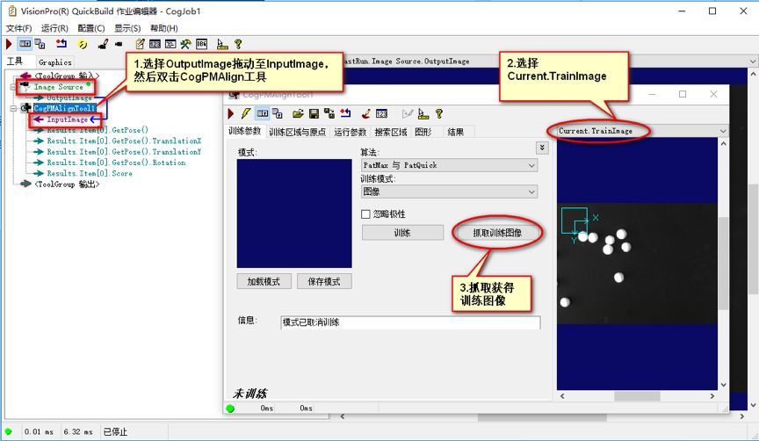Select the <ToolGroup 输出> tree row
This screenshot has width=759, height=441.
67,184
